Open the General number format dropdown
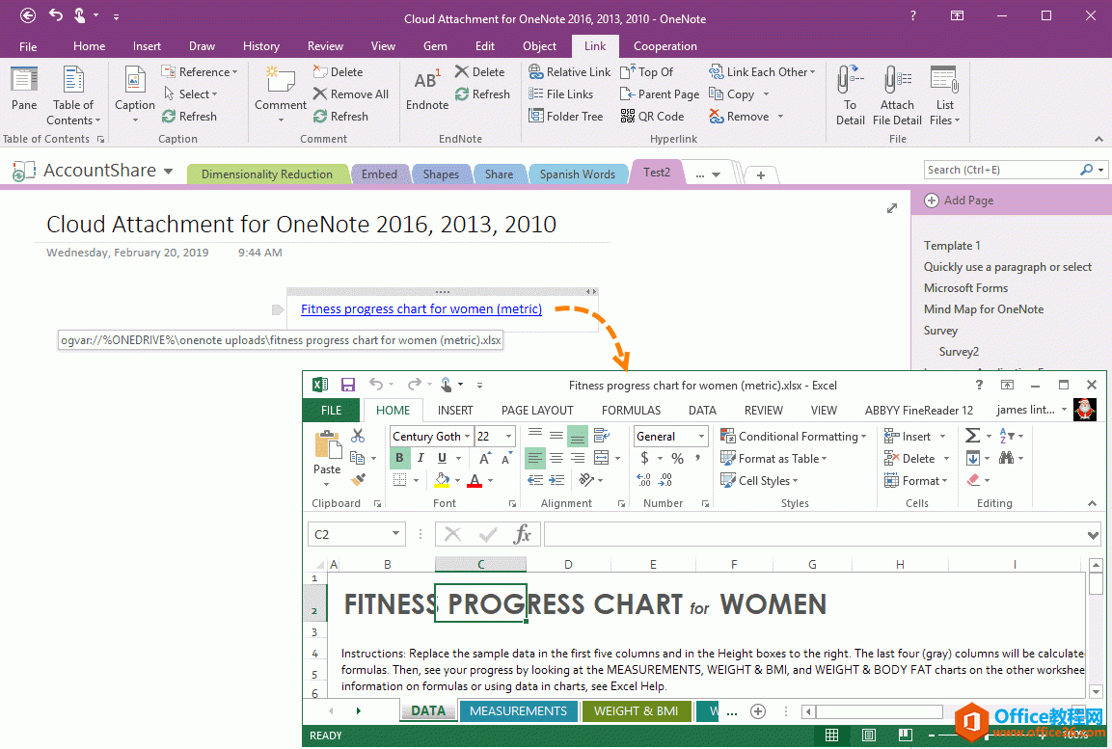The height and width of the screenshot is (749, 1112). (x=701, y=437)
